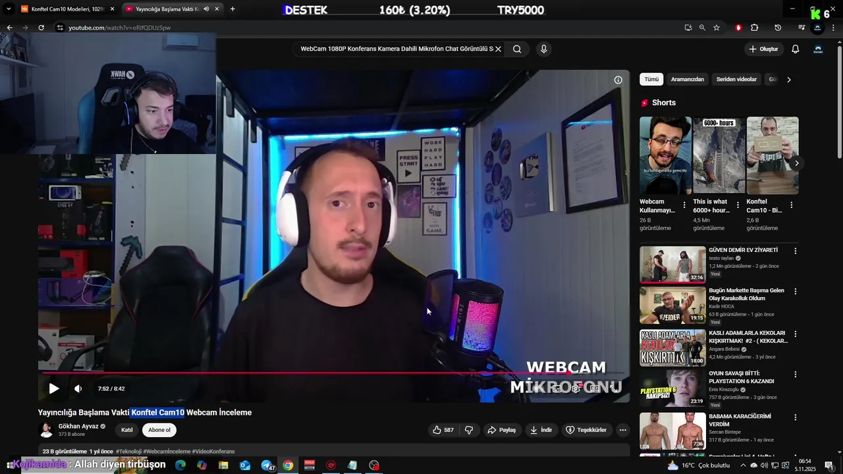Open the Webcam Kullanmayı short thumbnail
This screenshot has width=843, height=474.
click(x=665, y=155)
